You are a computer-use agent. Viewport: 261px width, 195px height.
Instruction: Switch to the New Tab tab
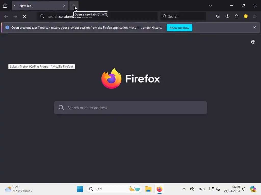(40, 6)
